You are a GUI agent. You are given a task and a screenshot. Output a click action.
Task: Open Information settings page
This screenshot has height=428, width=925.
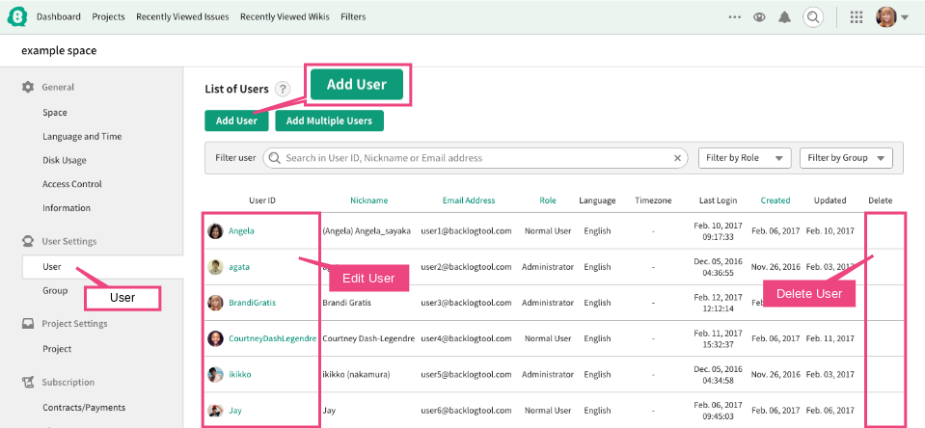pos(67,208)
